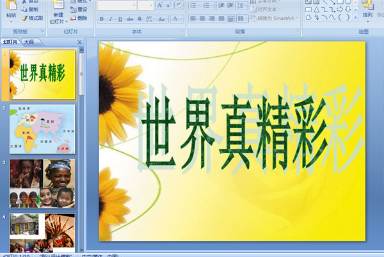The height and width of the screenshot is (257, 384).
Task: Click Convert to SmartArt (转换为 SmartArt)
Action: pos(275,19)
